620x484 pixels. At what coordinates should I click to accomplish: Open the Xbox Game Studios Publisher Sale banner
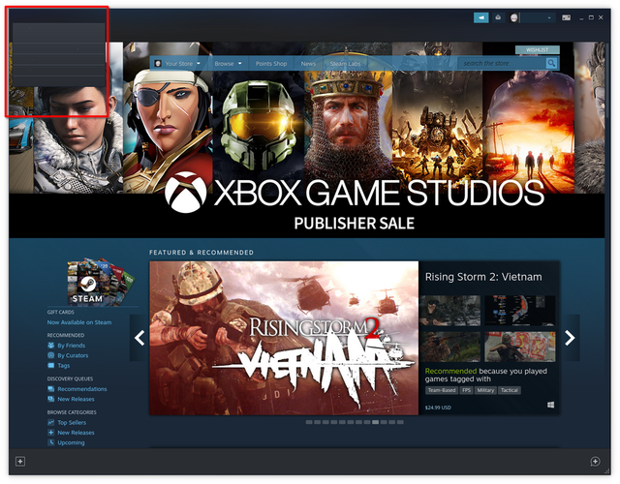point(307,139)
